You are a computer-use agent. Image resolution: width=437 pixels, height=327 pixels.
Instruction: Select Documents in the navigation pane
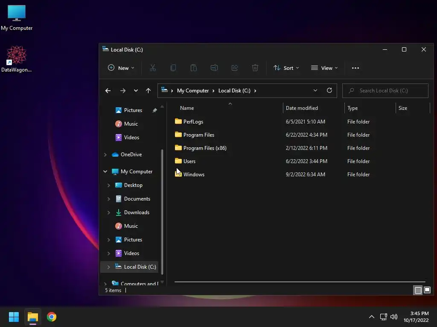pyautogui.click(x=137, y=198)
